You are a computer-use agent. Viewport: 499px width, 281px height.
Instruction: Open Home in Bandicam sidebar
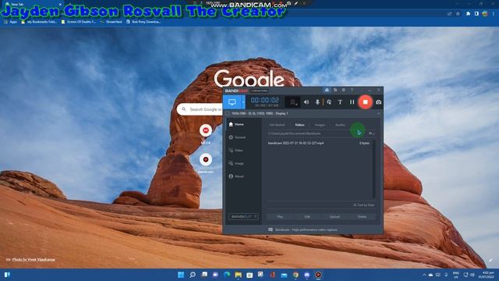point(236,124)
